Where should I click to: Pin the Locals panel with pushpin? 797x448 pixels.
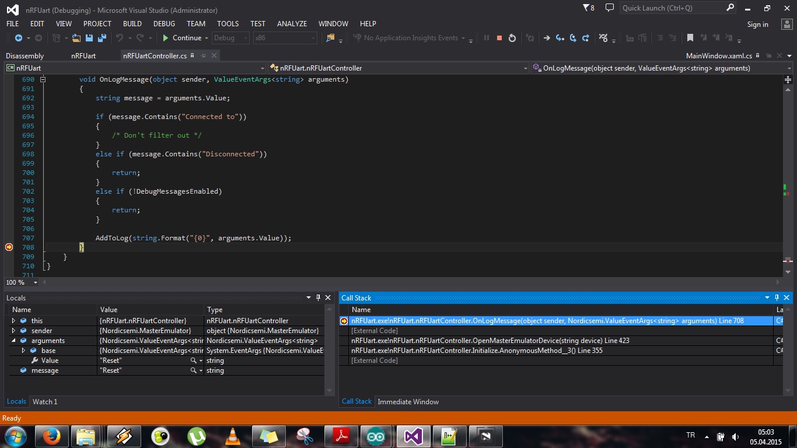tap(318, 297)
